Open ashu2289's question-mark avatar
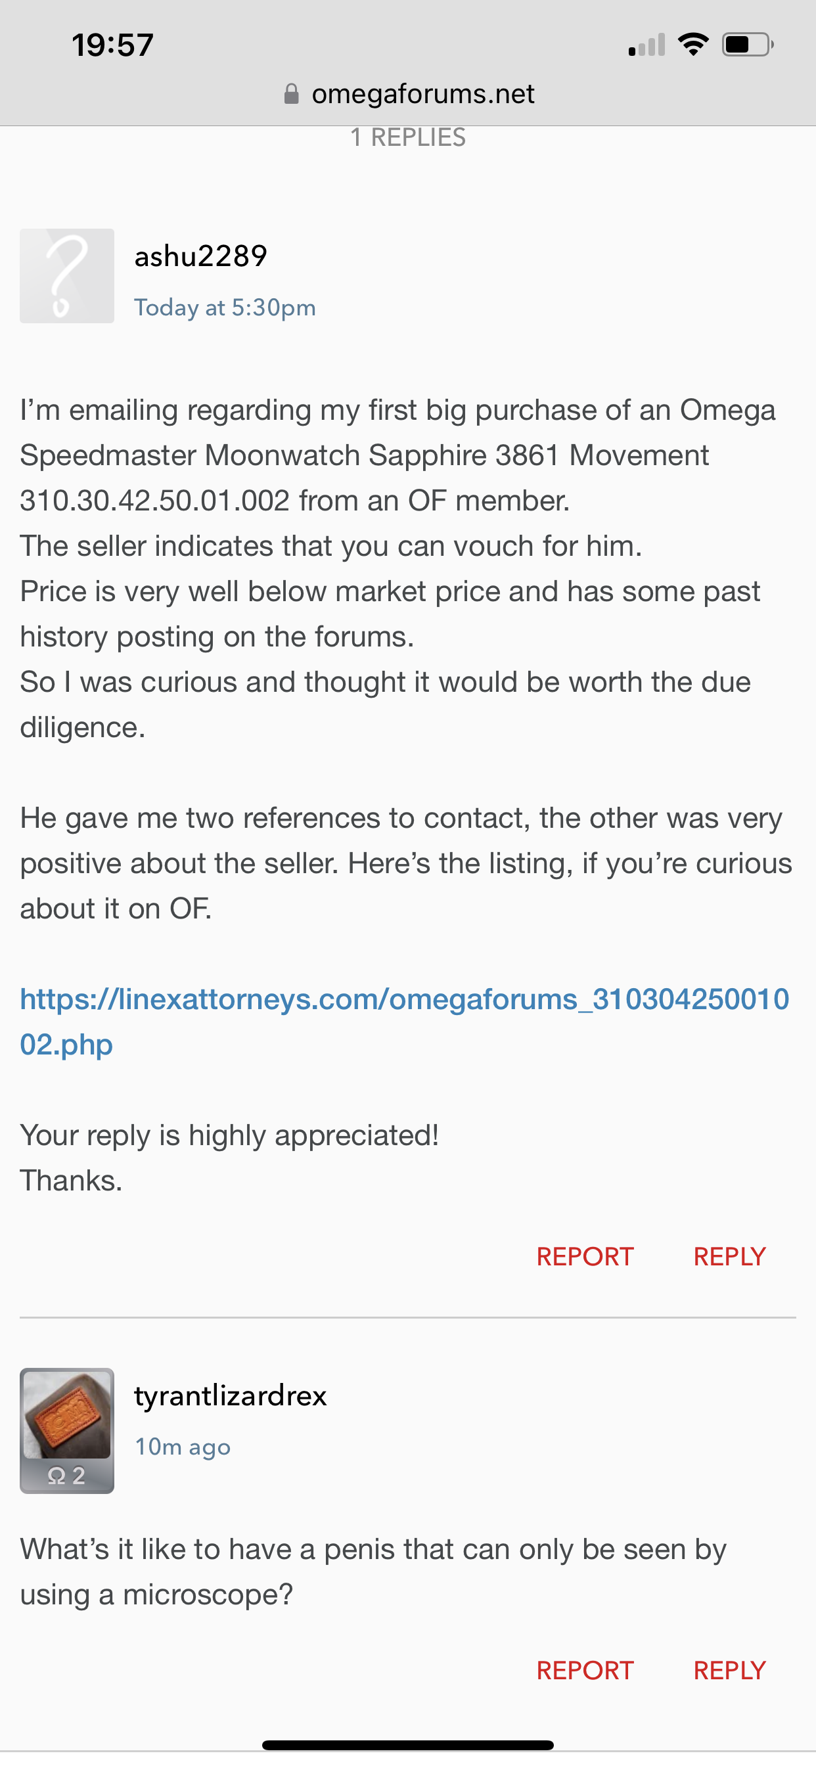This screenshot has height=1766, width=816. tap(66, 275)
